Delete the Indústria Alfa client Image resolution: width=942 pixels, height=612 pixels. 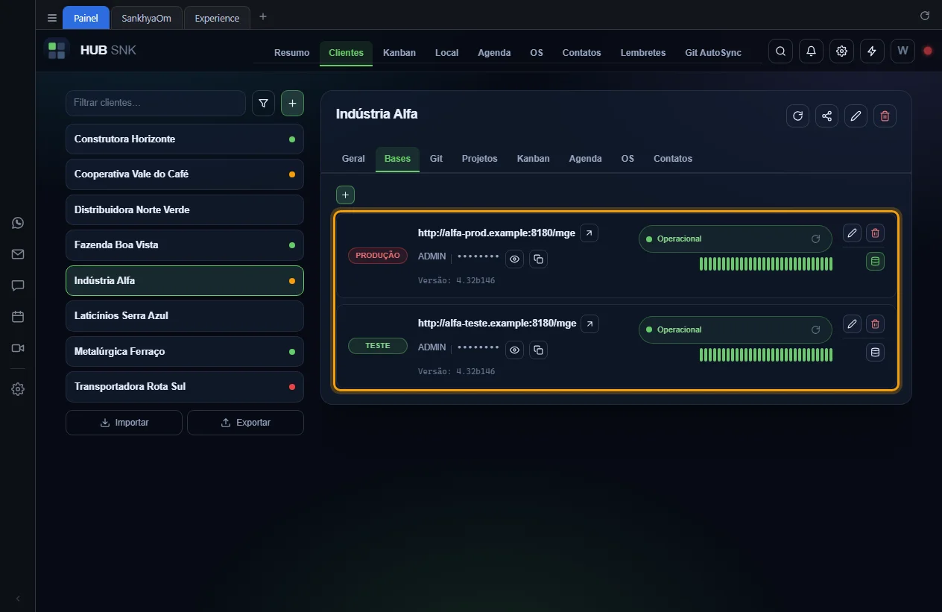885,116
